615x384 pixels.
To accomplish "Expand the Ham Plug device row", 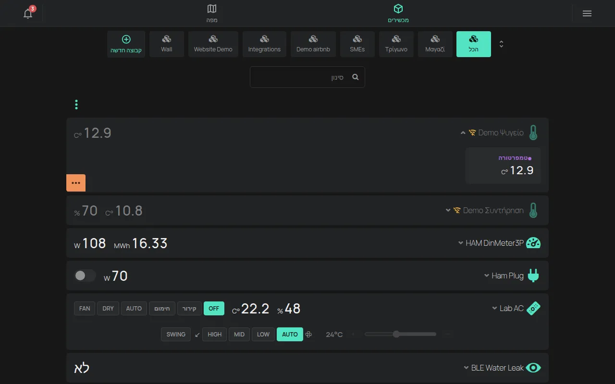I will 487,276.
